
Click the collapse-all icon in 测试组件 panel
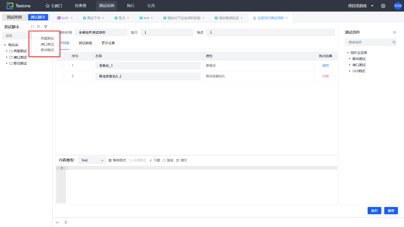[394, 32]
